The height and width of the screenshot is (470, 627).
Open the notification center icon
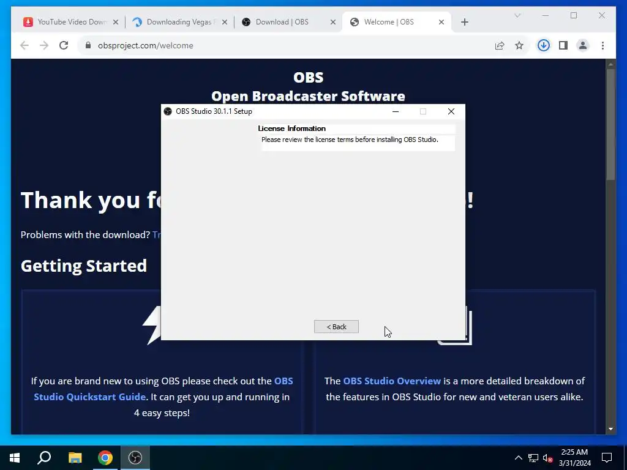click(x=607, y=458)
